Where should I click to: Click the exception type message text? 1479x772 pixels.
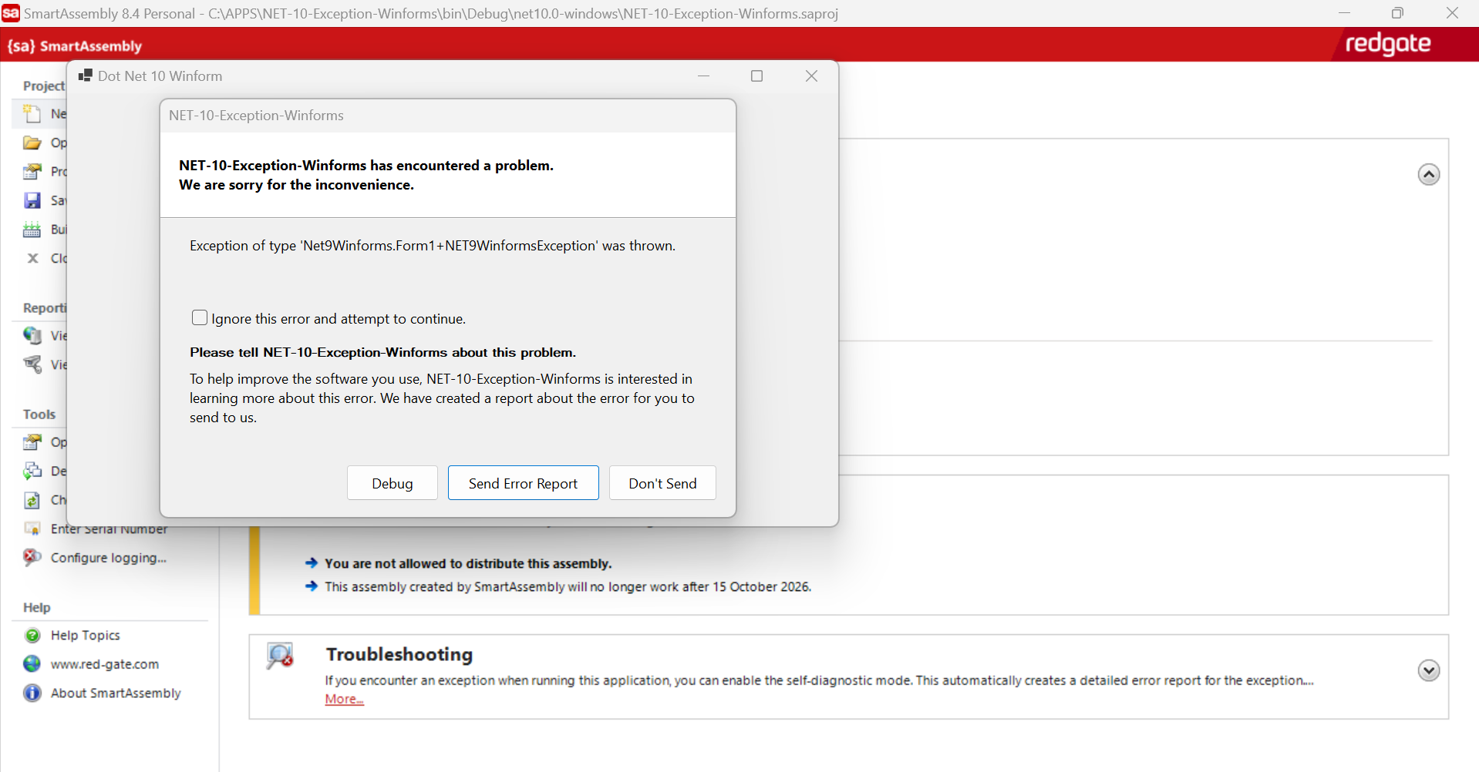[x=433, y=246]
